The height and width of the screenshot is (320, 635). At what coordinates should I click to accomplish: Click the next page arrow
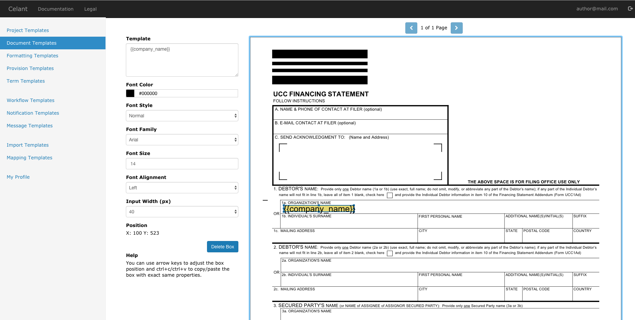456,28
